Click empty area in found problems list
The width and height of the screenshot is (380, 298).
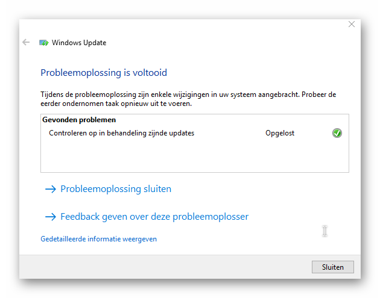[x=195, y=156]
